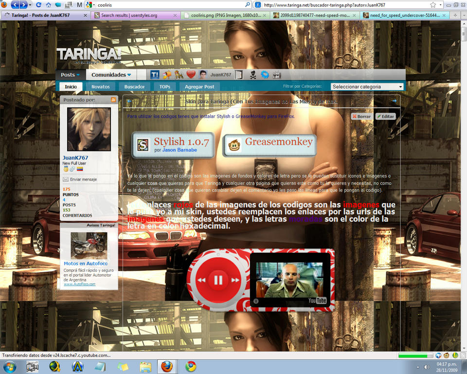Click the Stylish 1.0.7 banner
Screen dimensions: 467x374
click(173, 145)
